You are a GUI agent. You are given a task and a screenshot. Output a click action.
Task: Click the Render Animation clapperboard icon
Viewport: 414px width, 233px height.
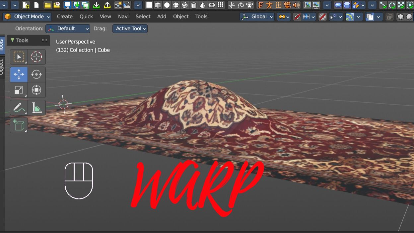click(x=127, y=5)
